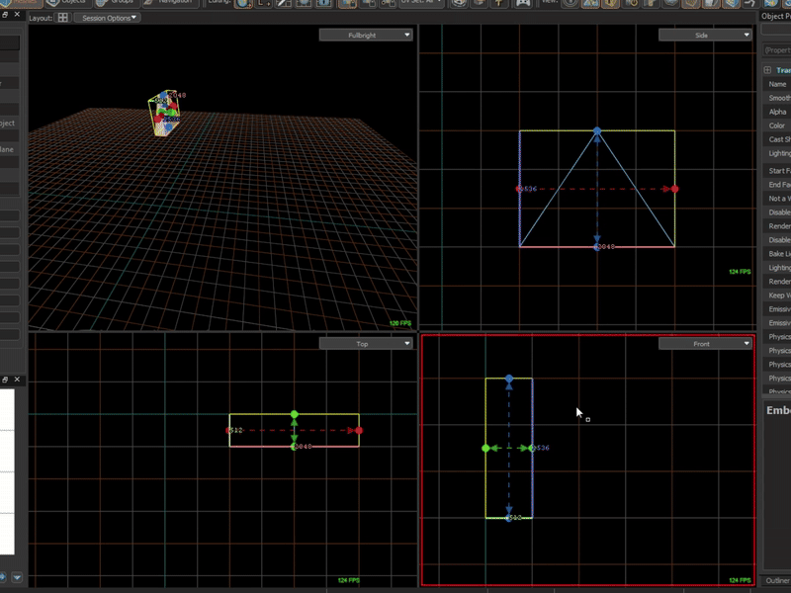The image size is (791, 593).
Task: Expand the transform section plus icon
Action: click(x=767, y=70)
